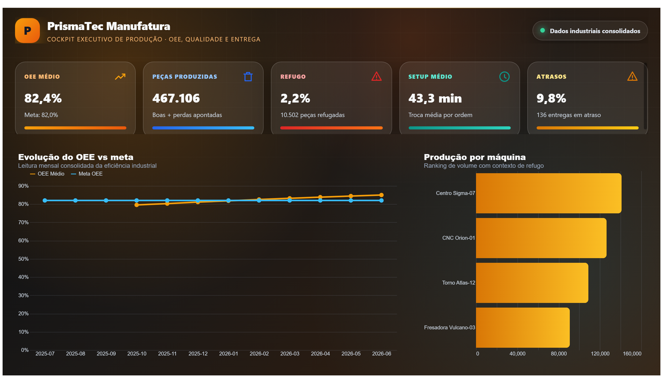Select the Fresadora Vulcano-03 bar
Screen dimensions: 663x378
pos(523,328)
